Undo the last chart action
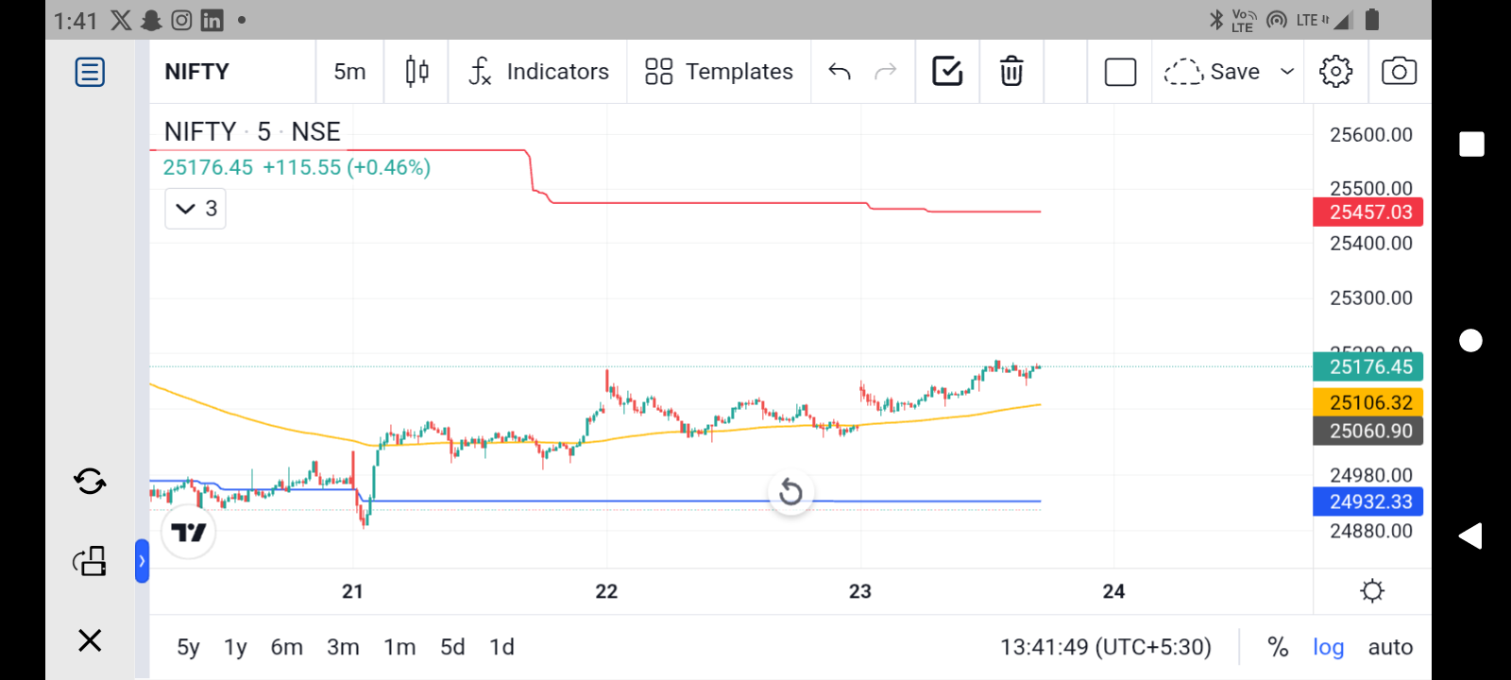Screen dimensions: 1511x680 (x=840, y=72)
